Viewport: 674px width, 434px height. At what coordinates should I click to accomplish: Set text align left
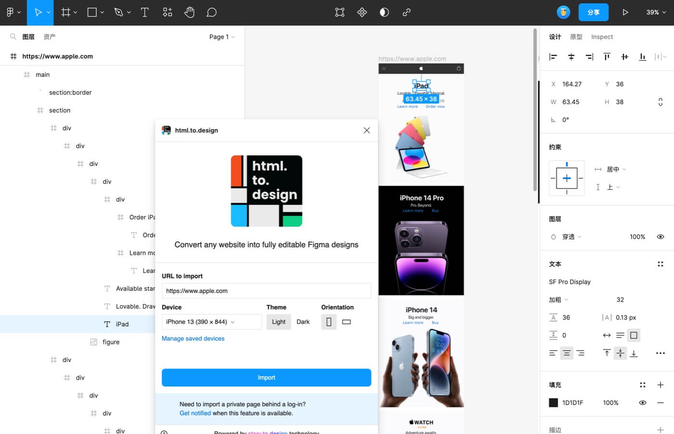[553, 353]
